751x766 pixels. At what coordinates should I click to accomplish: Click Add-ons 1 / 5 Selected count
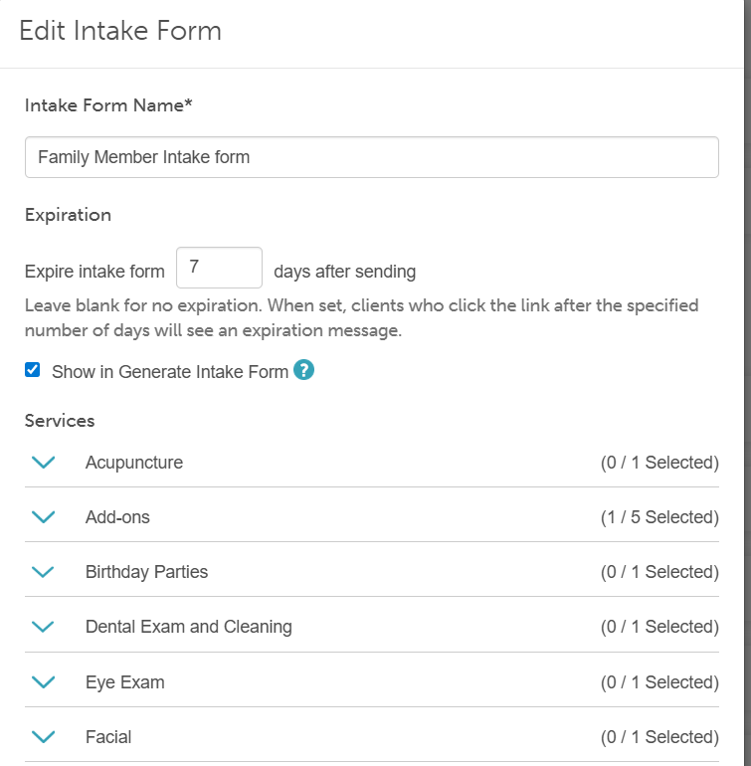click(x=658, y=517)
